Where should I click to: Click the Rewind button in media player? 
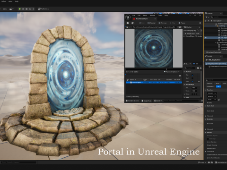151,23
